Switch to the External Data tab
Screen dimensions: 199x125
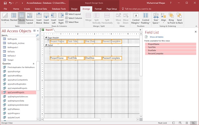coord(41,9)
